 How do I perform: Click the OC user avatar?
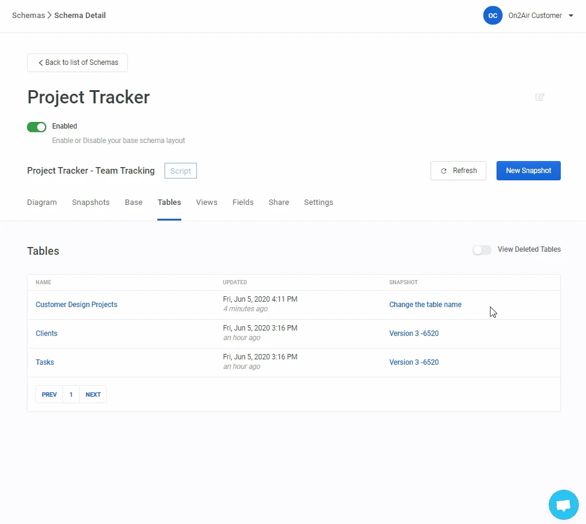(492, 16)
